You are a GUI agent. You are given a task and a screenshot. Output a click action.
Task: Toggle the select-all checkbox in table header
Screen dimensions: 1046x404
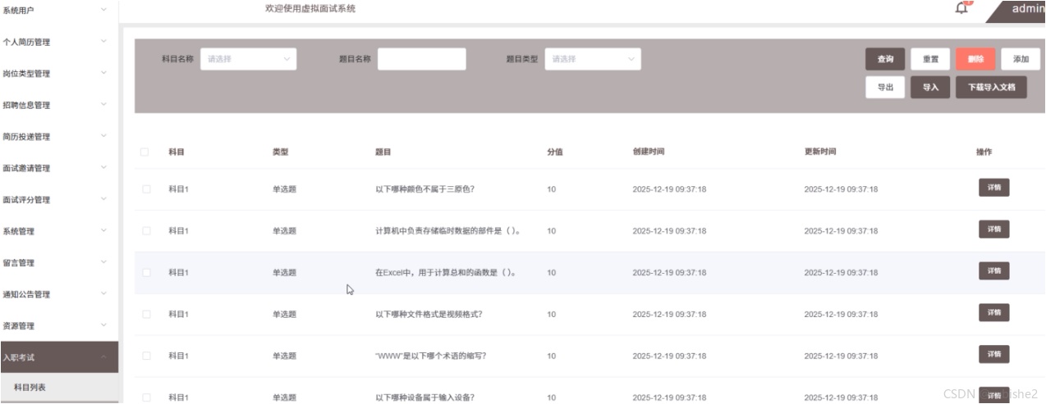tap(145, 152)
